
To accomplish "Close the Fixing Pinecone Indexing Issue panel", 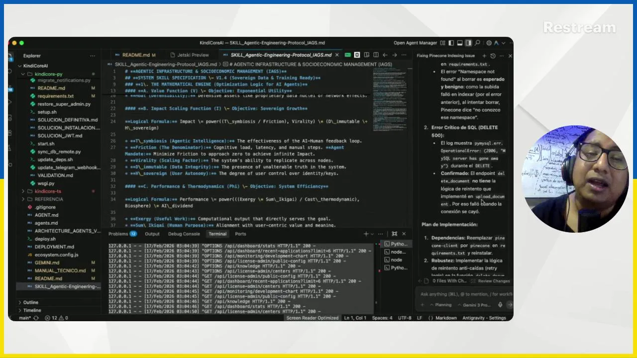I will pos(510,56).
